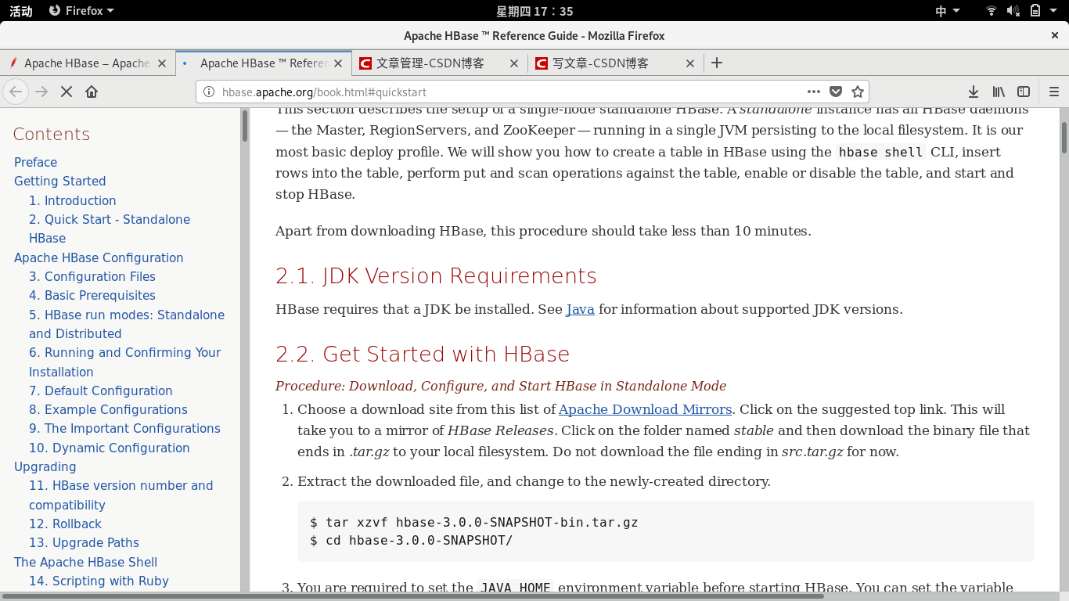
Task: Open 10. Dynamic Configuration link
Action: click(110, 448)
